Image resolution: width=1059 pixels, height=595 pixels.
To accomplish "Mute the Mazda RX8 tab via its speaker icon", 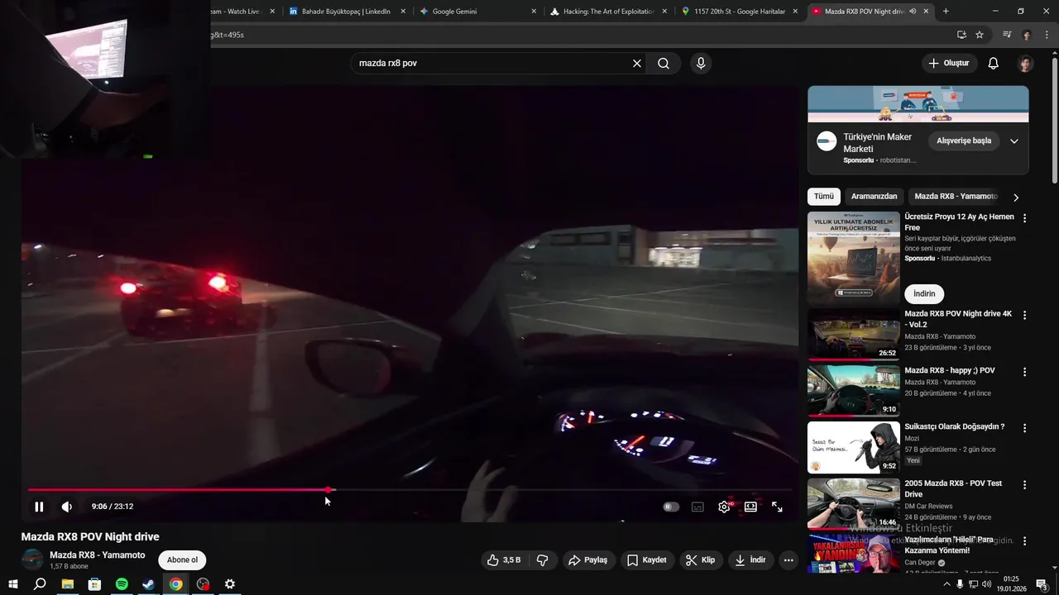I will click(913, 12).
